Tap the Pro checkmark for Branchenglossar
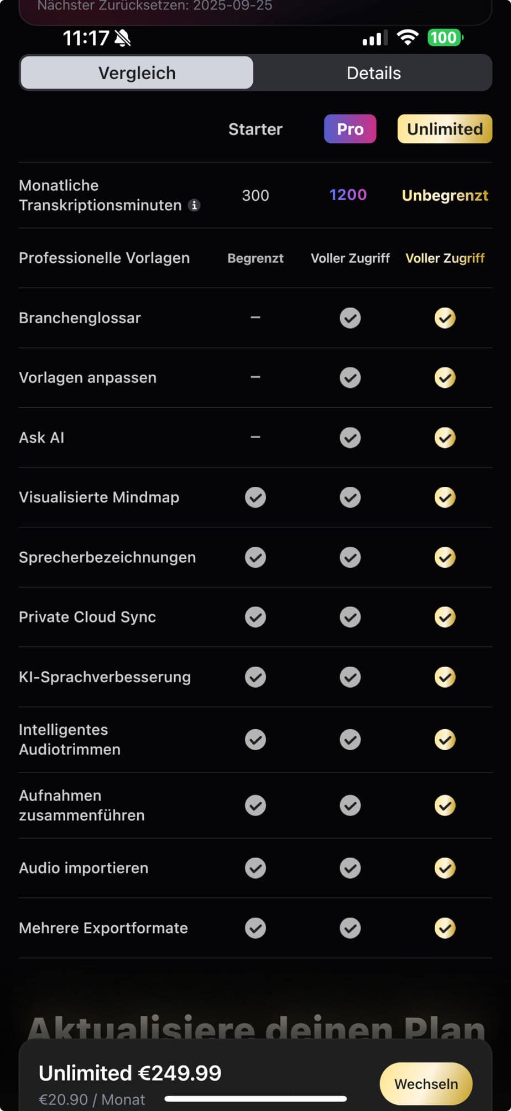This screenshot has width=511, height=1111. [350, 318]
